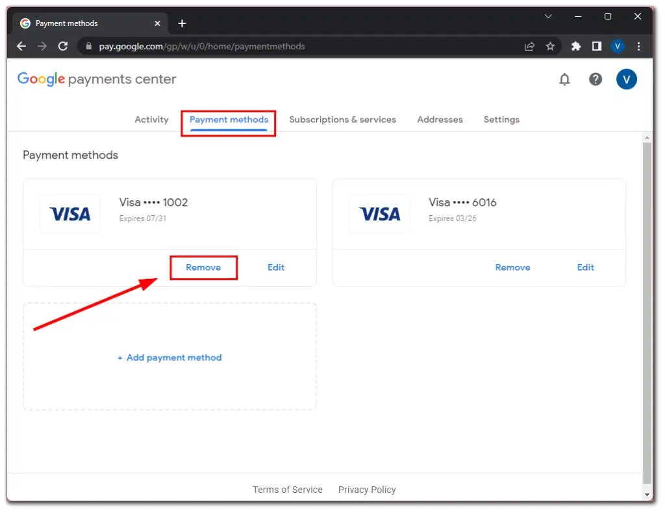The height and width of the screenshot is (513, 665).
Task: Click the Google payments center logo
Action: 96,79
